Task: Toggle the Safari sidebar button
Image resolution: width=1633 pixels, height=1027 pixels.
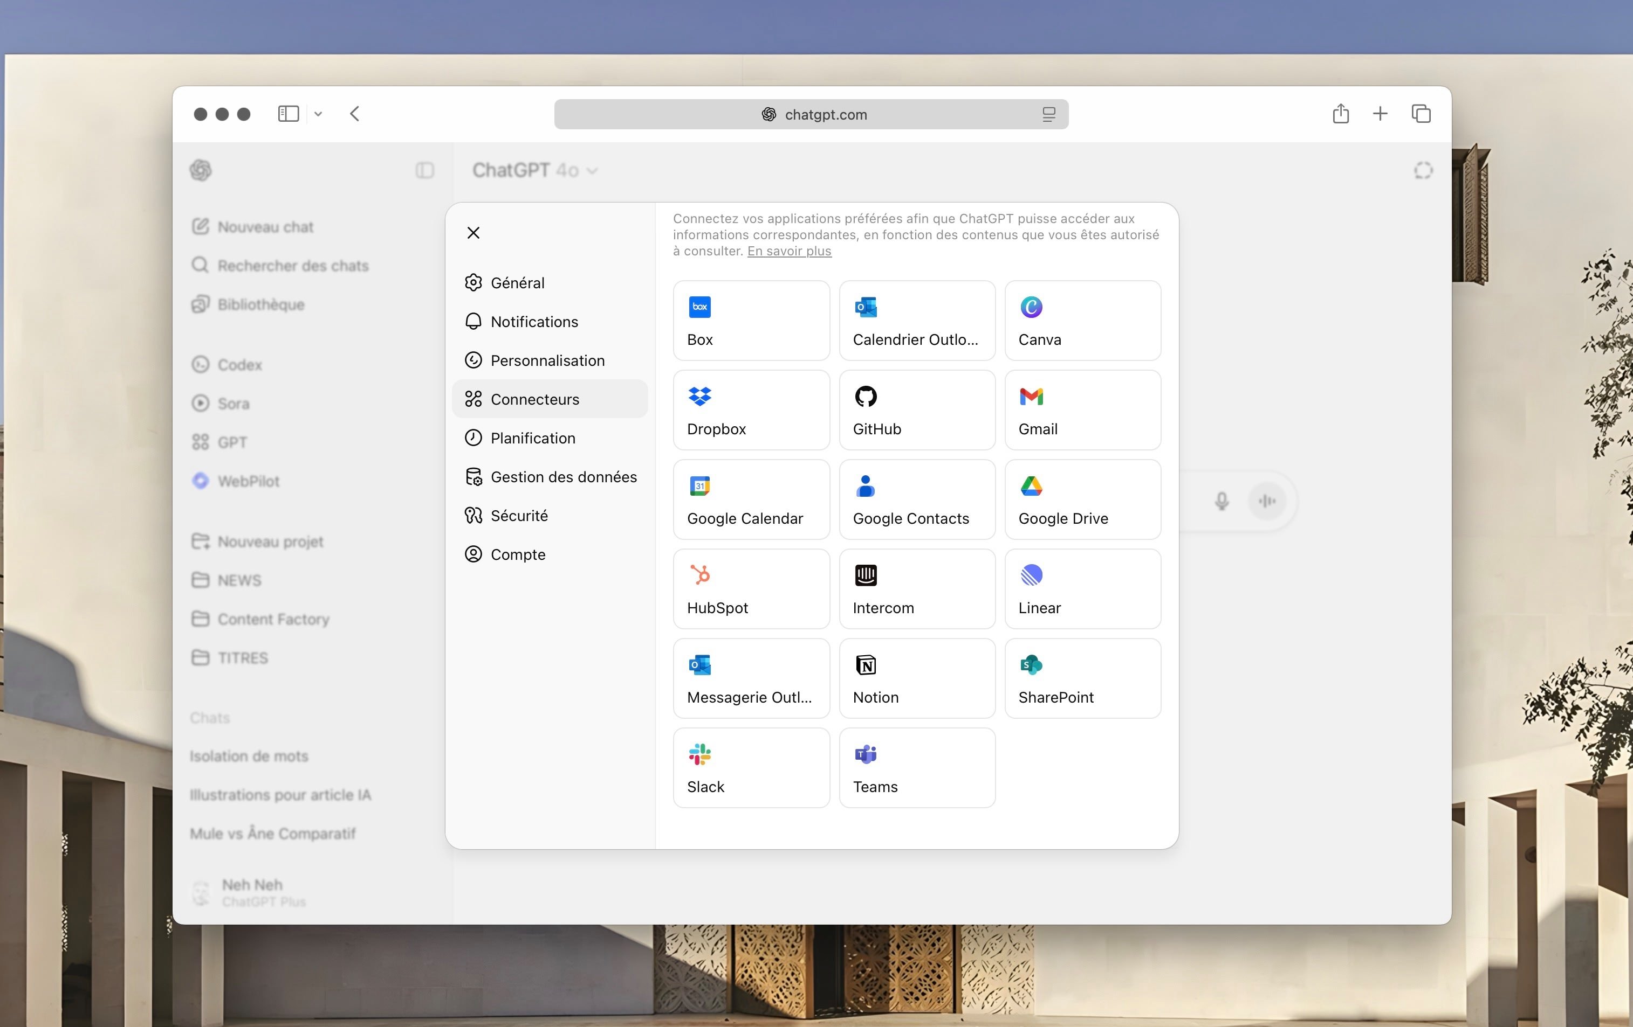Action: (x=288, y=114)
